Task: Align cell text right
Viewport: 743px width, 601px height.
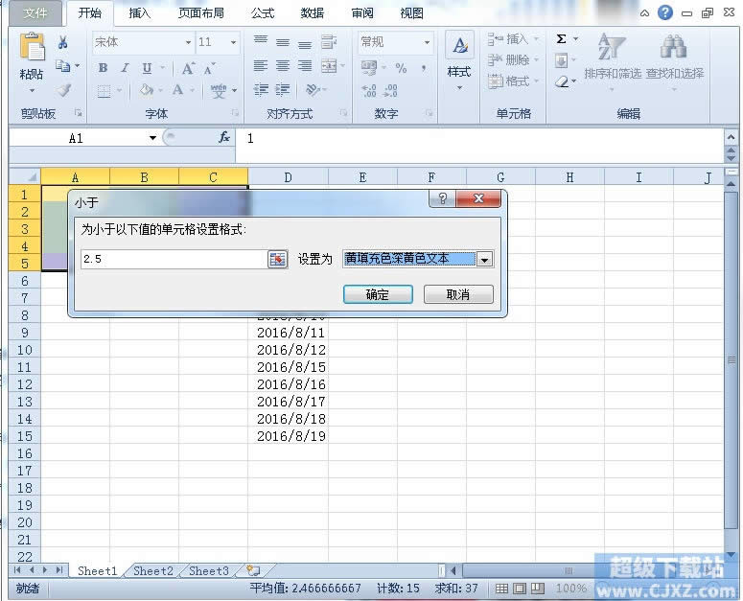Action: 305,65
